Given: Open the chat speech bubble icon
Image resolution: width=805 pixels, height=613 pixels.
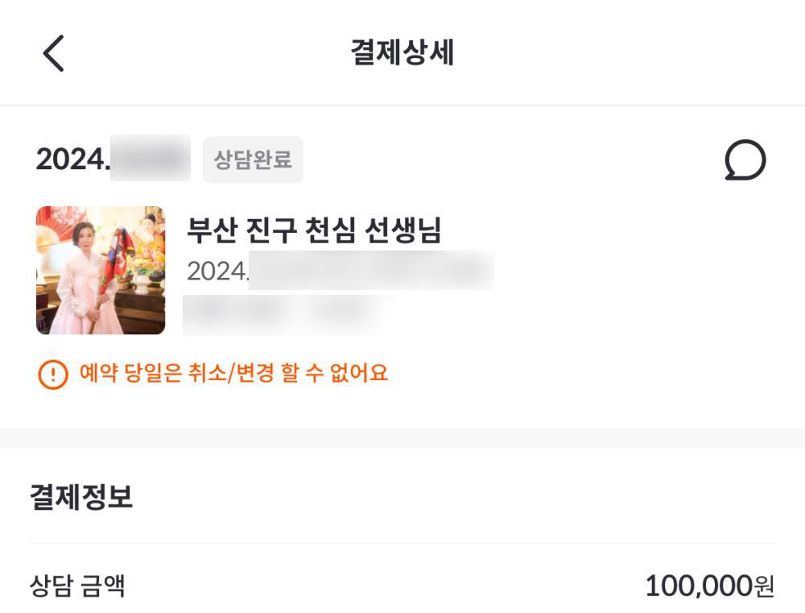Looking at the screenshot, I should click(x=745, y=160).
